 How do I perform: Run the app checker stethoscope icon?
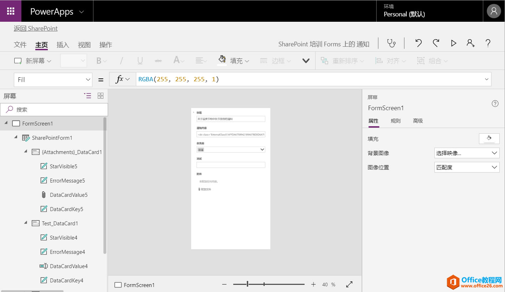click(392, 43)
